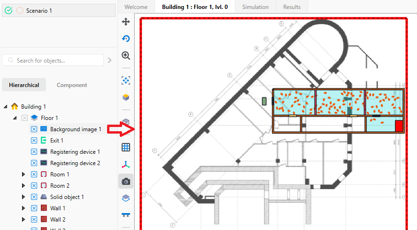Toggle Room 2 checkbox
The width and height of the screenshot is (417, 230).
coord(34,185)
